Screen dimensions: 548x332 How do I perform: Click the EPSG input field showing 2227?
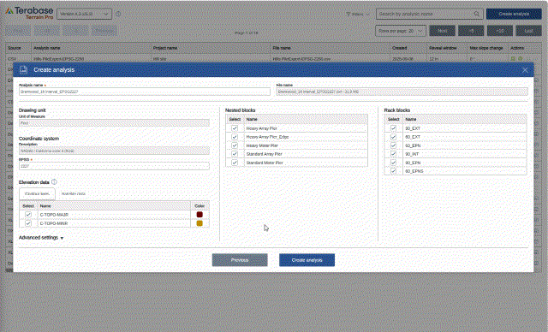(x=114, y=166)
